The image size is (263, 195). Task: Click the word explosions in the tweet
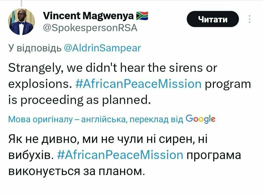39,84
